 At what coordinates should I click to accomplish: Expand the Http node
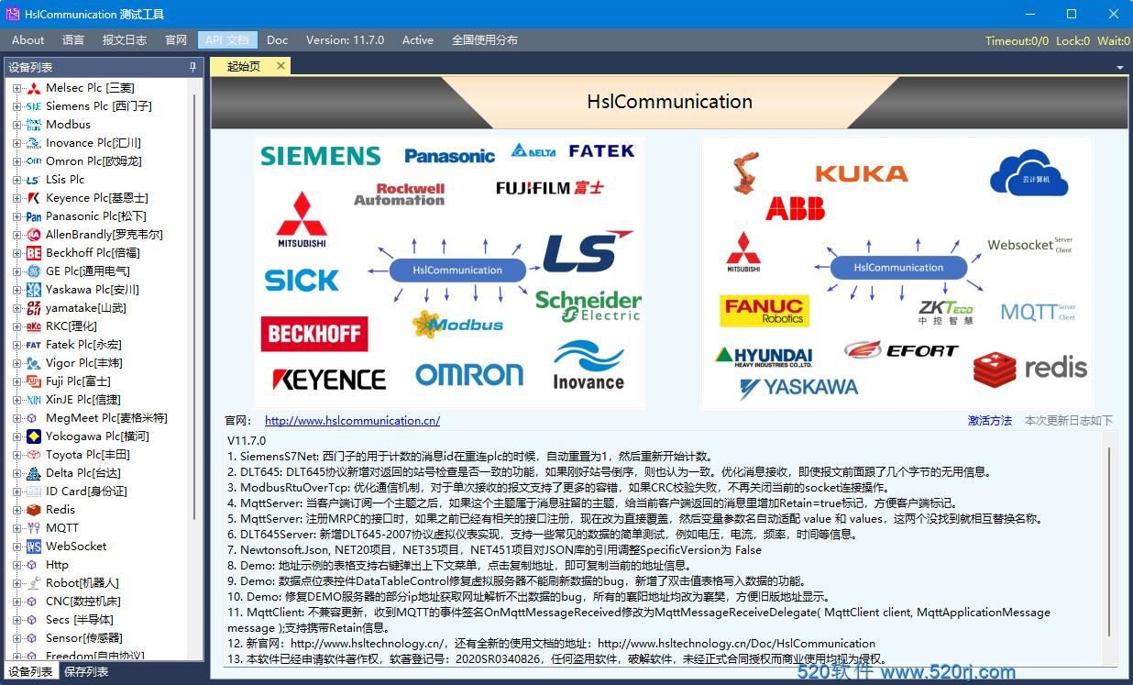[16, 565]
